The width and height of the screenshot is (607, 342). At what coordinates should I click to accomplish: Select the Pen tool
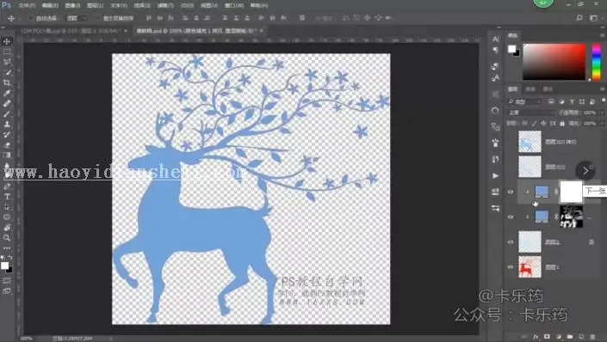(7, 186)
